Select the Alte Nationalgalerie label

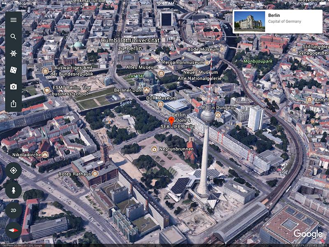tap(199, 78)
